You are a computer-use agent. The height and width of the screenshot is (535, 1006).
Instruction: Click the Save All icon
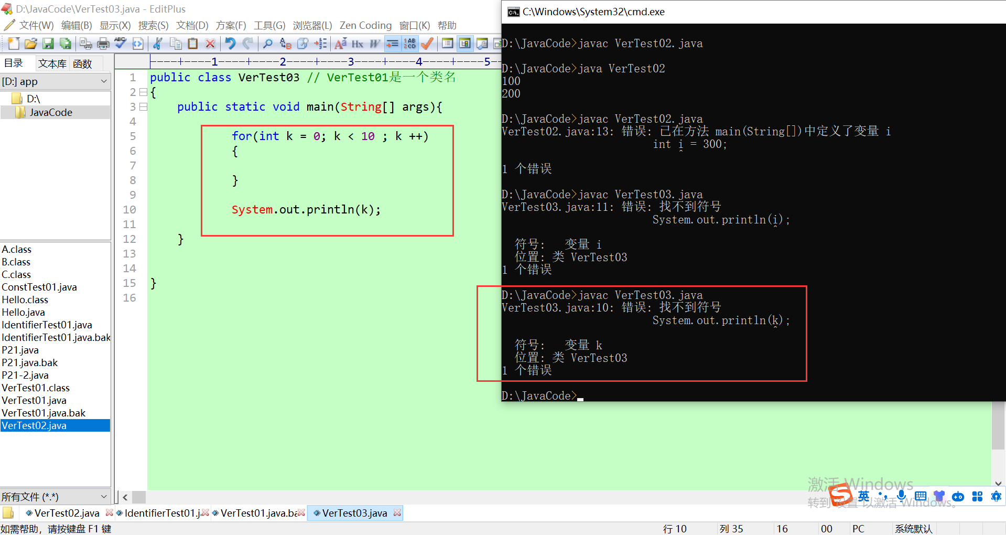coord(66,44)
